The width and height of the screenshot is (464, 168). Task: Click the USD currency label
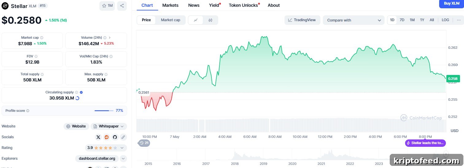[454, 131]
